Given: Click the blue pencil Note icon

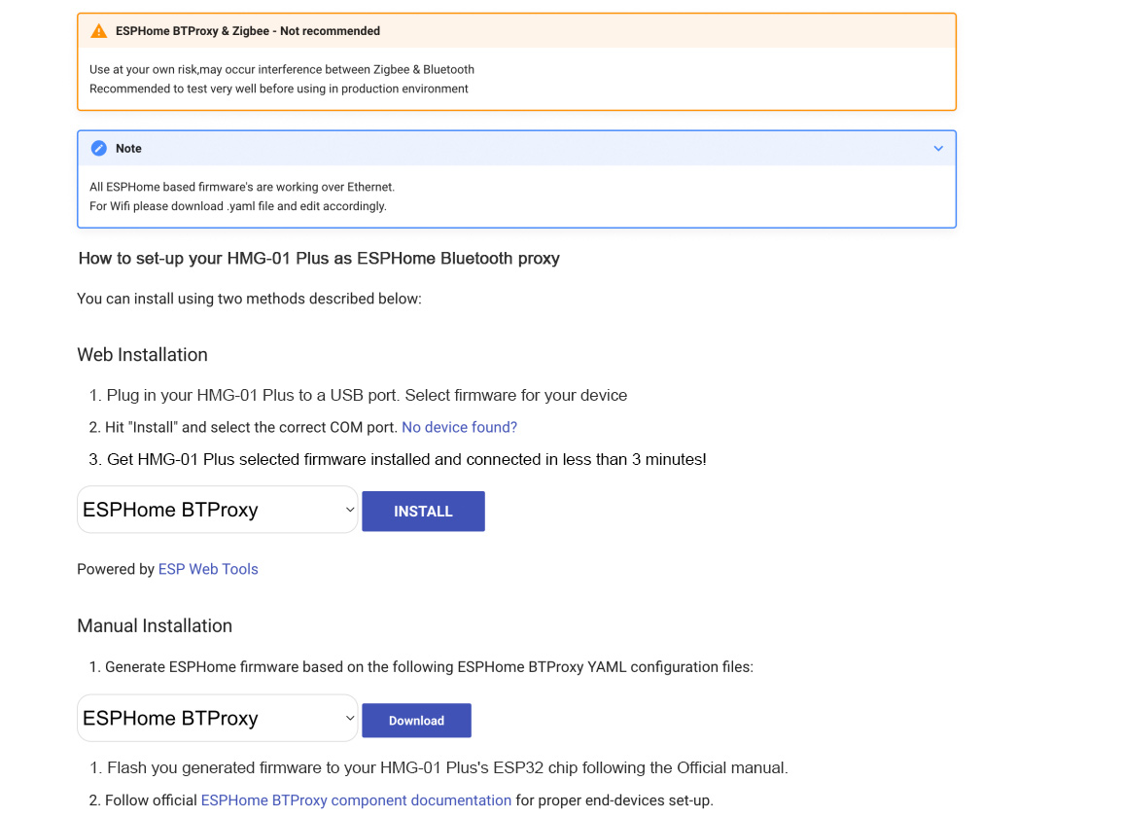Looking at the screenshot, I should [x=98, y=149].
